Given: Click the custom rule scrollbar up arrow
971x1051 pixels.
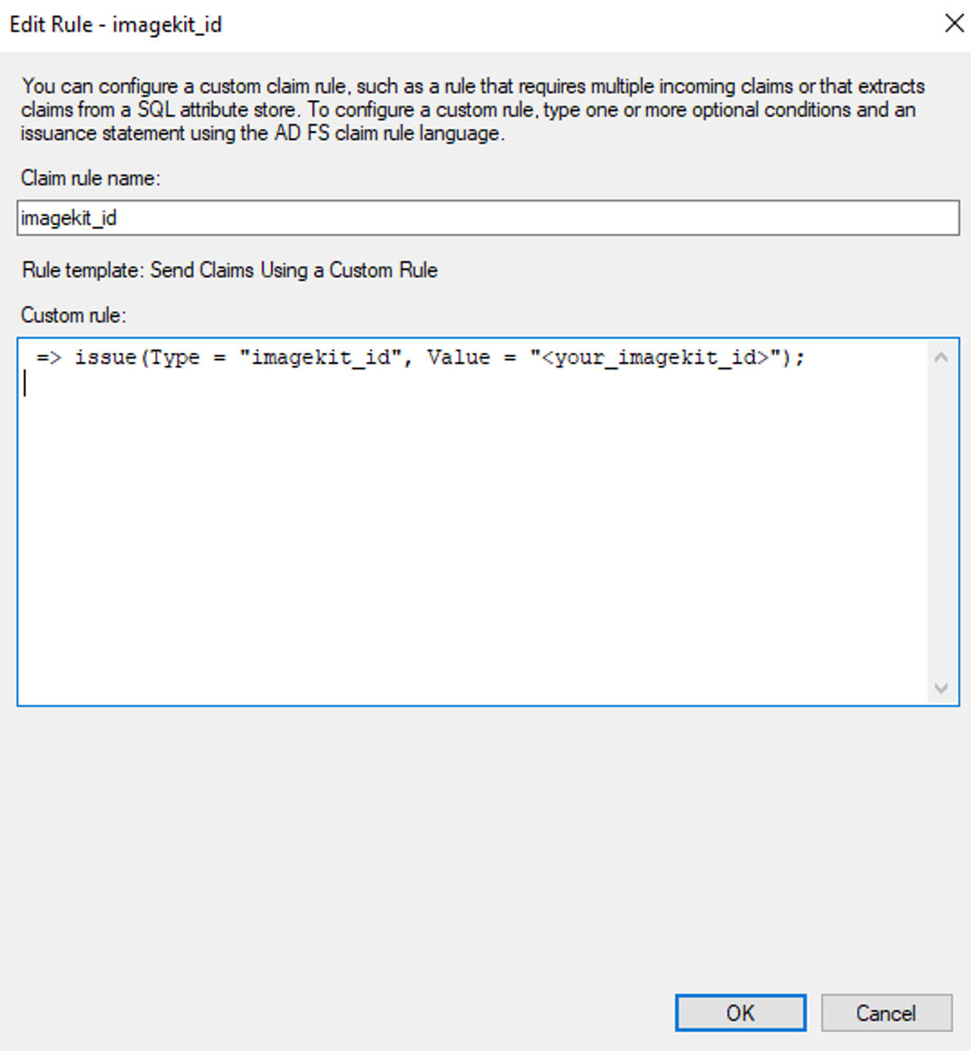Looking at the screenshot, I should coord(941,358).
